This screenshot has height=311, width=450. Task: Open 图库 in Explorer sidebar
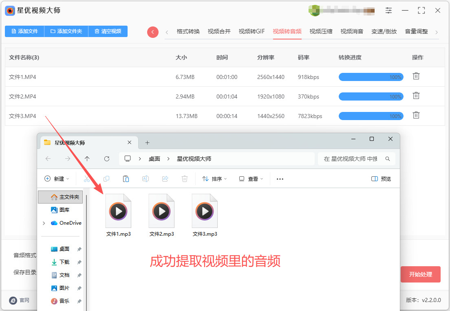(60, 210)
